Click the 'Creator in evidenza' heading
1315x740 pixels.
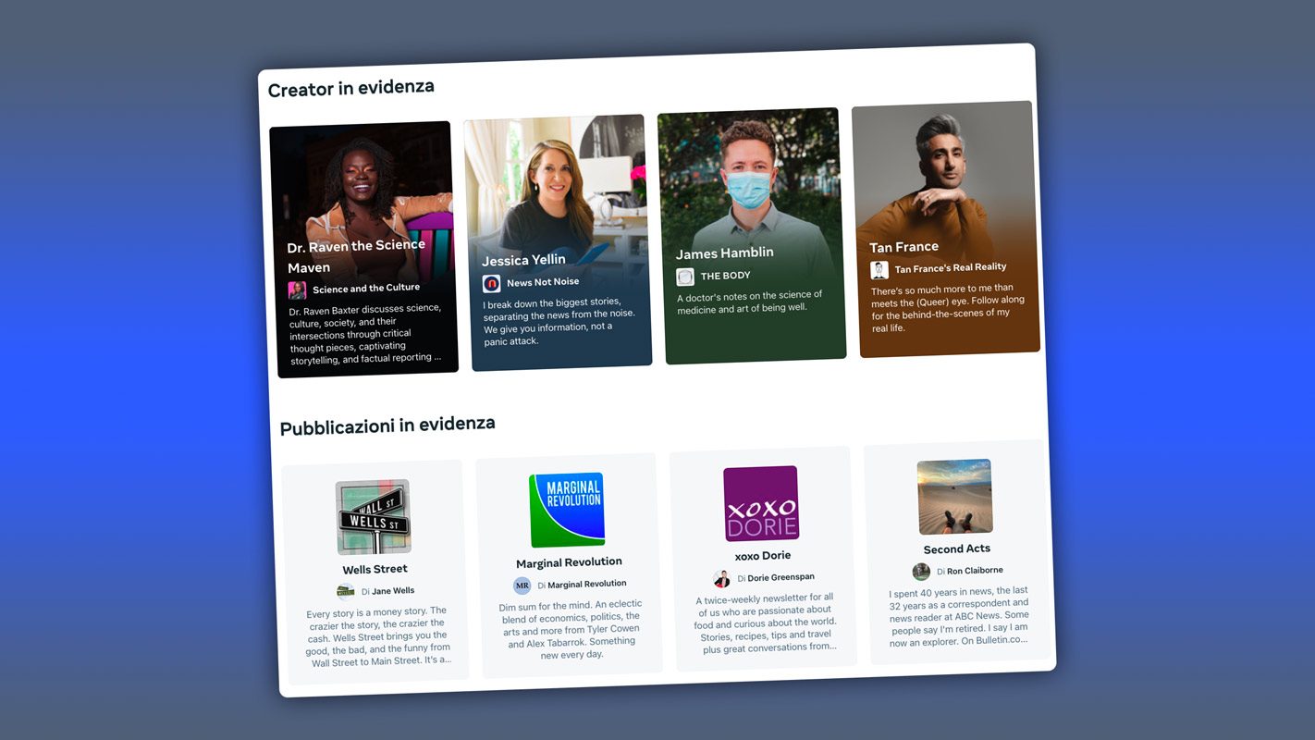pos(350,89)
